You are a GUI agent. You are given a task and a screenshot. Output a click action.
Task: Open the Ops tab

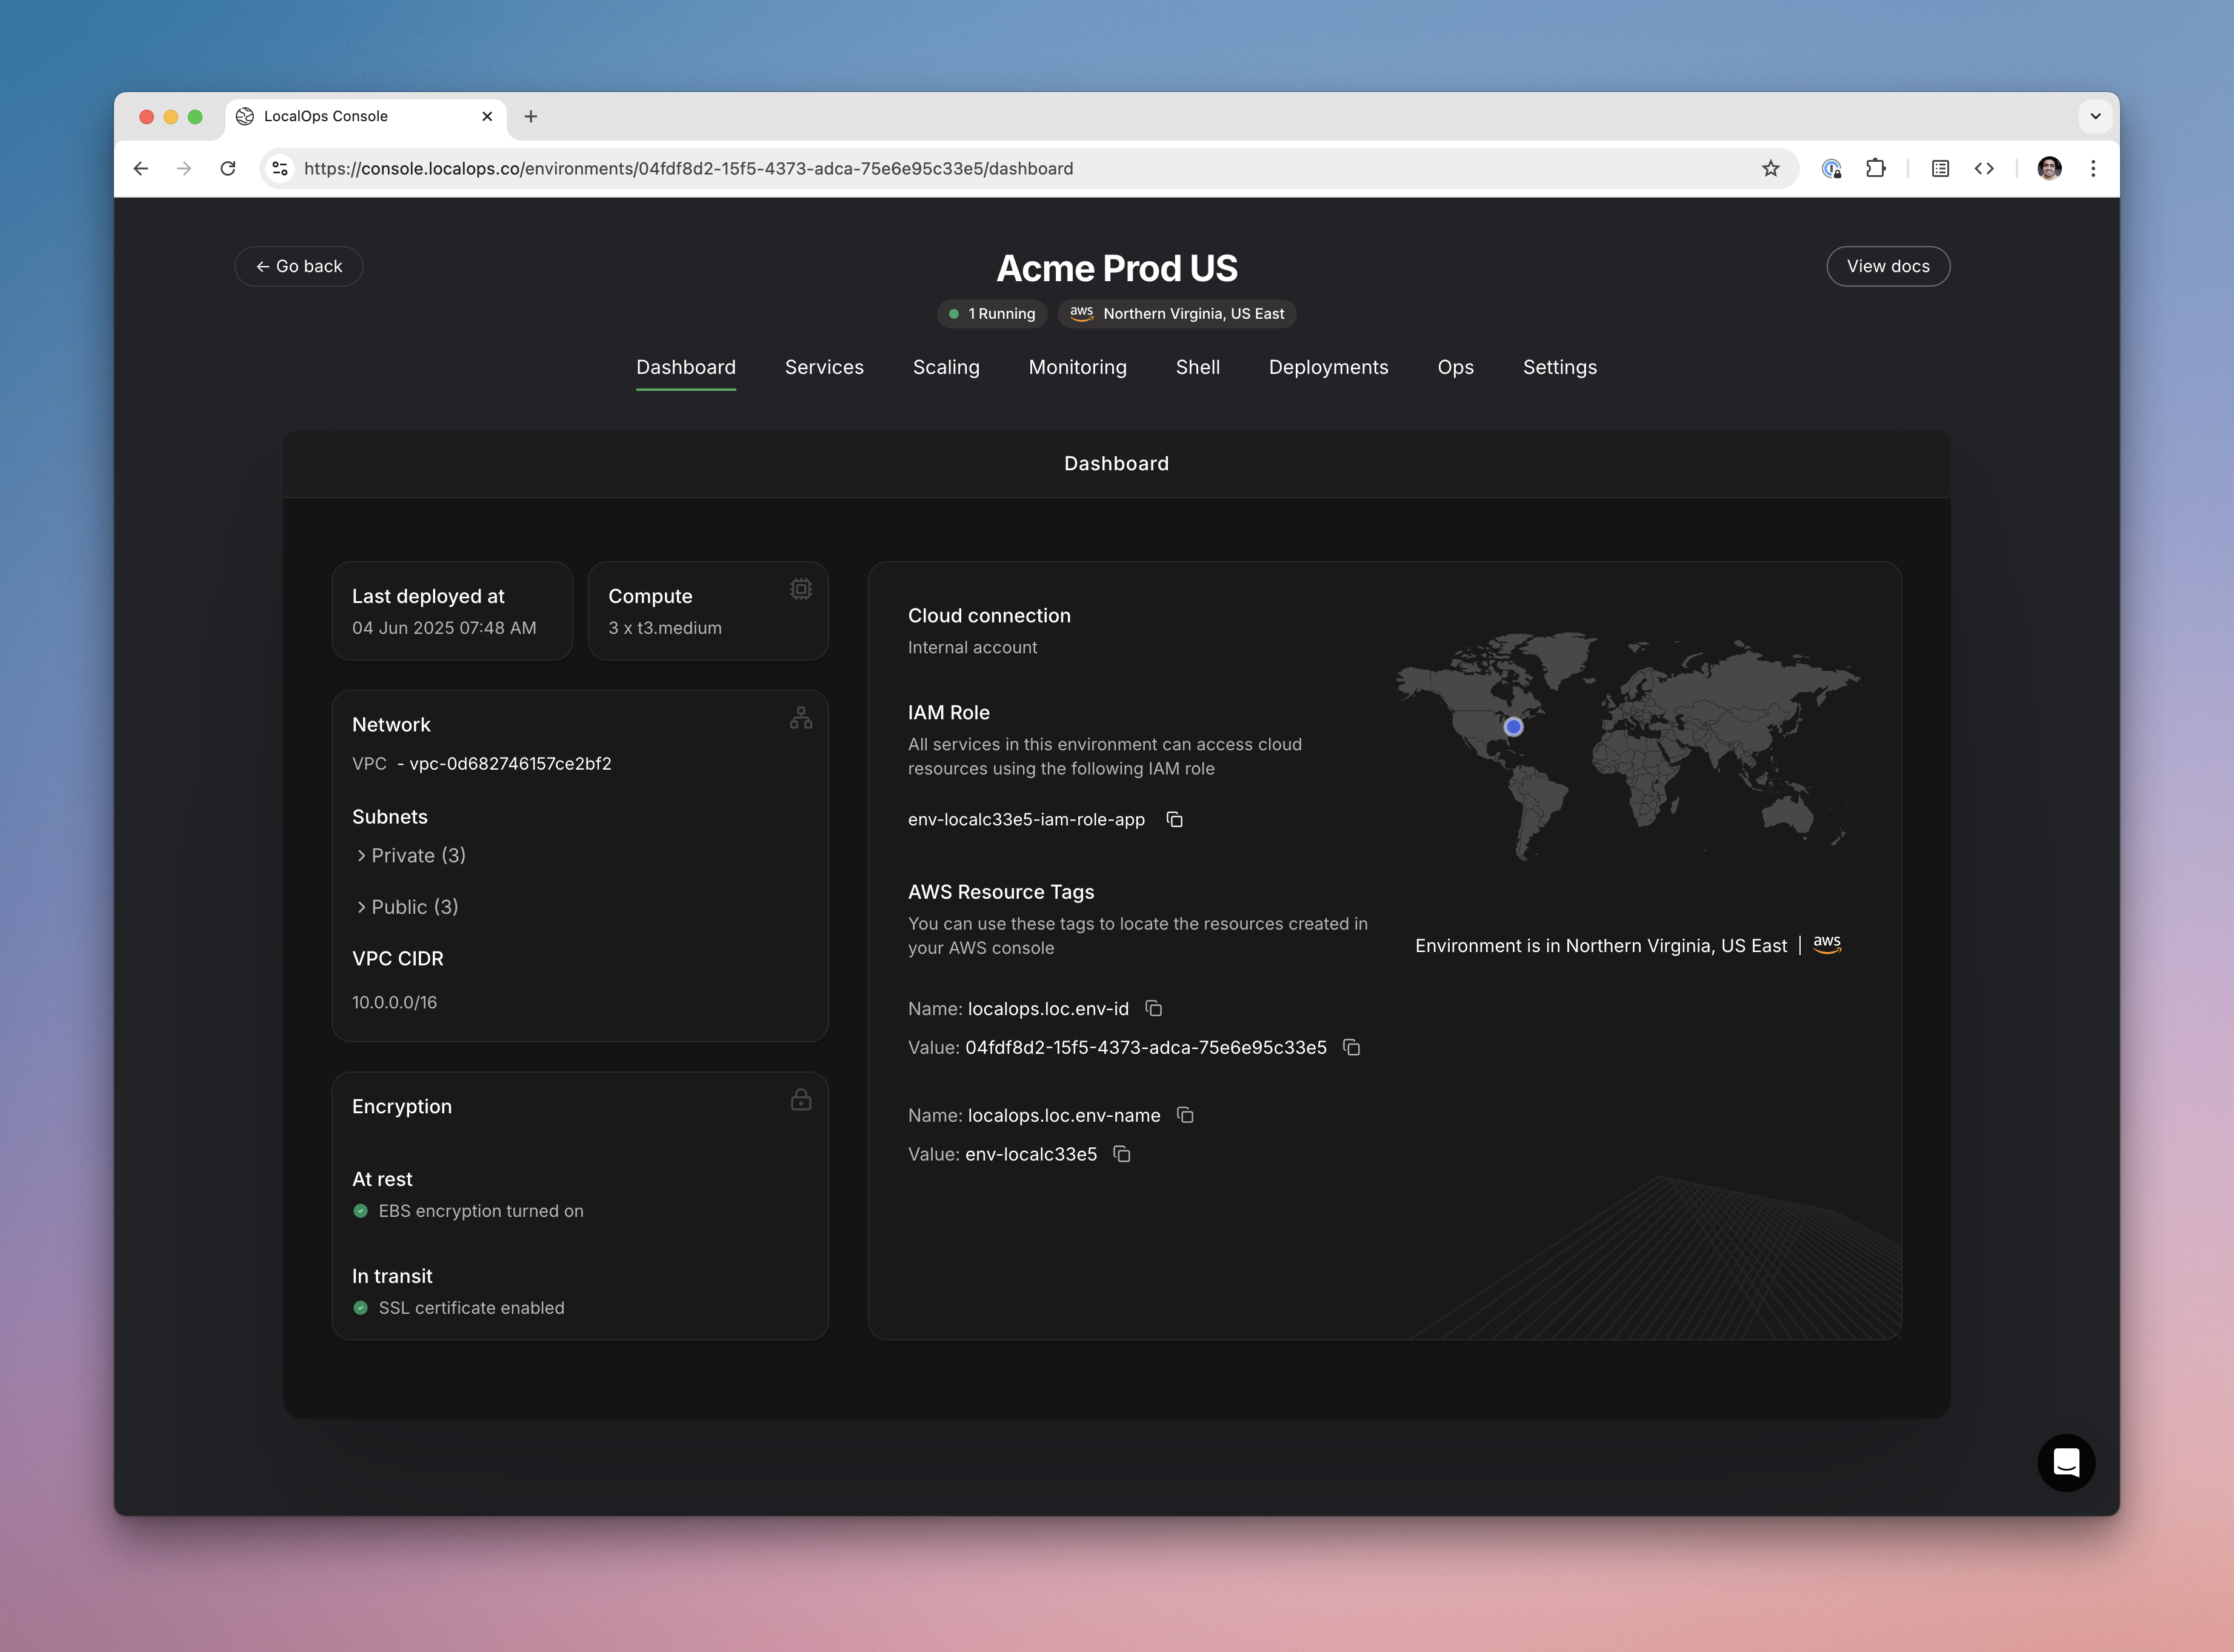(1455, 367)
